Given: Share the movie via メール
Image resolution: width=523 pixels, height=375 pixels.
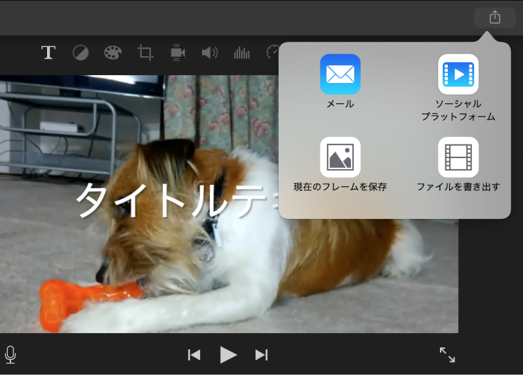Looking at the screenshot, I should (x=340, y=81).
